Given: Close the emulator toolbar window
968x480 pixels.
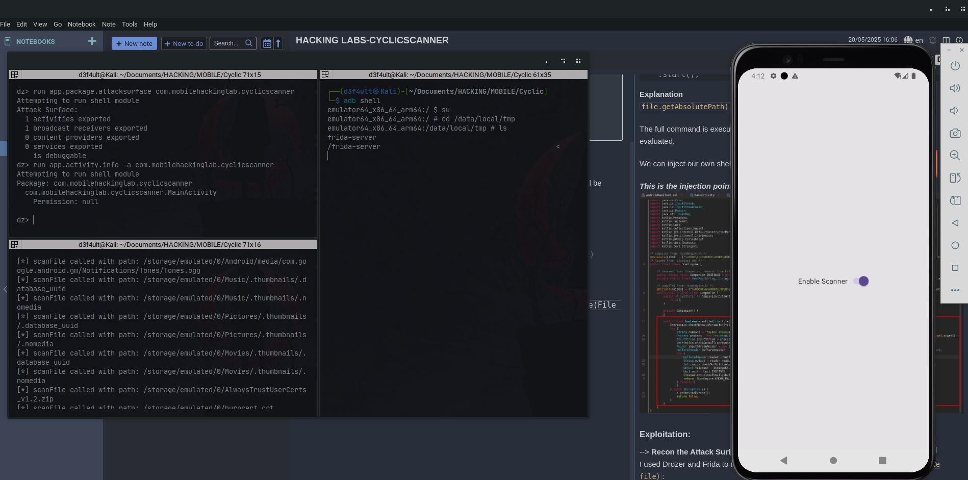Looking at the screenshot, I should [962, 50].
